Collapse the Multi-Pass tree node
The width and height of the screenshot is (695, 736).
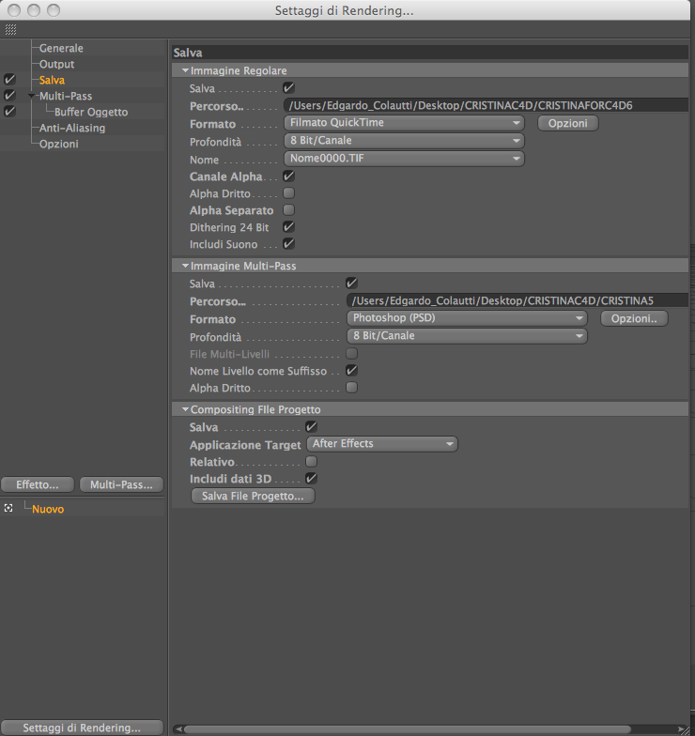click(x=32, y=96)
